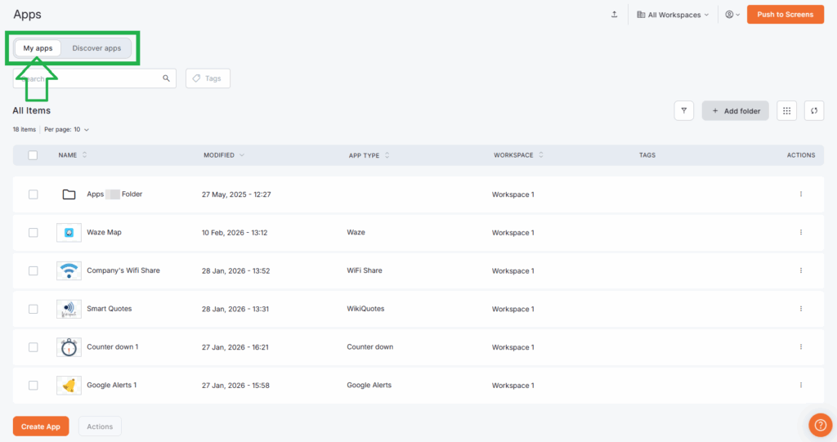Open actions menu for Waze Map row

(x=800, y=232)
